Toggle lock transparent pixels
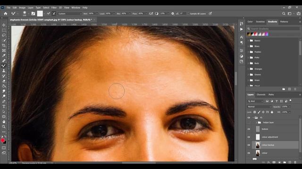Viewport: 302px width, 169px height. tap(255, 112)
